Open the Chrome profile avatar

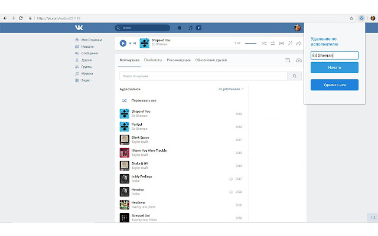(373, 18)
